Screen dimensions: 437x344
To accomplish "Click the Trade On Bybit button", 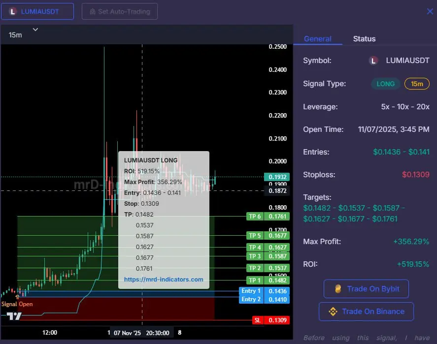I will tap(366, 289).
